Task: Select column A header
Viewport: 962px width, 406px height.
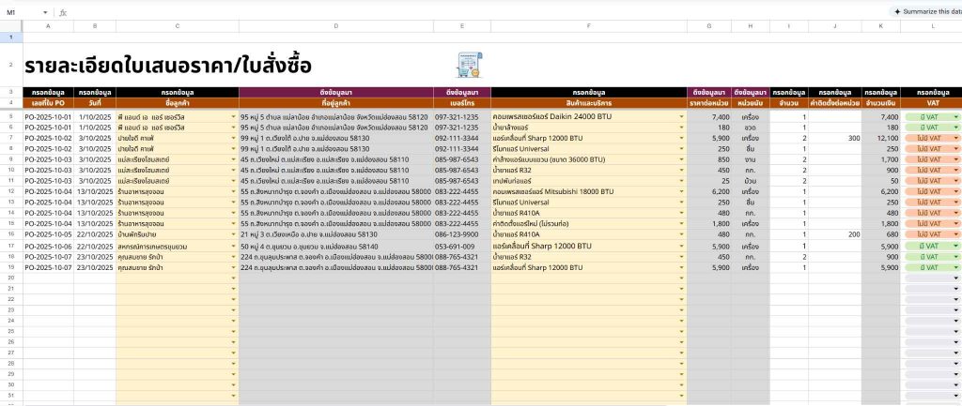Action: [x=48, y=26]
